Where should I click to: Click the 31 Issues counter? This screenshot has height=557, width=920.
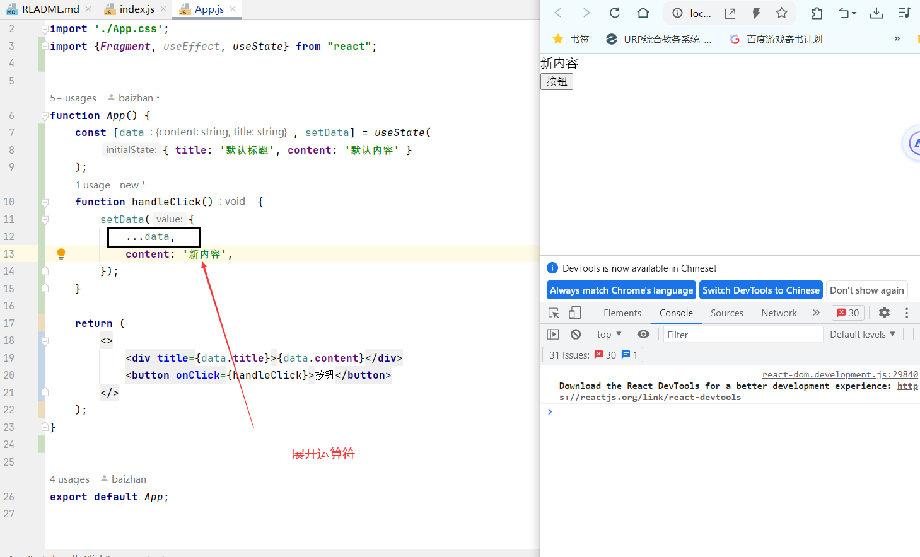click(x=593, y=355)
